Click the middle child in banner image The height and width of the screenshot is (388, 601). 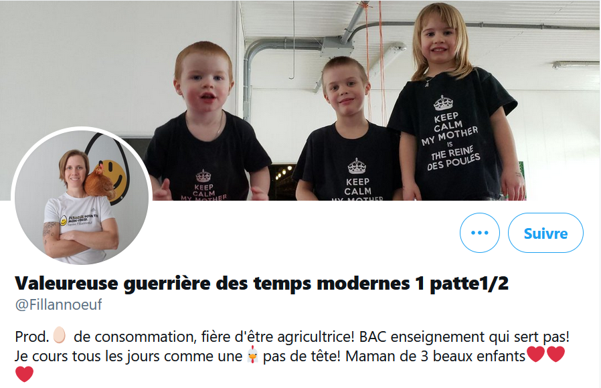click(x=347, y=130)
